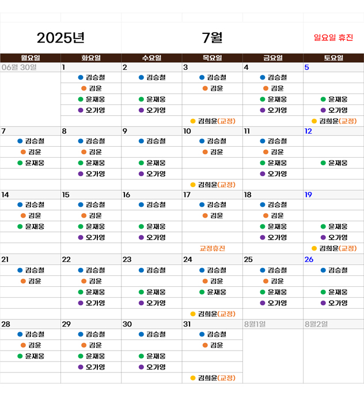Screen dimensions: 364x395
Task: Click date number 17 on Thursday
Action: 187,195
